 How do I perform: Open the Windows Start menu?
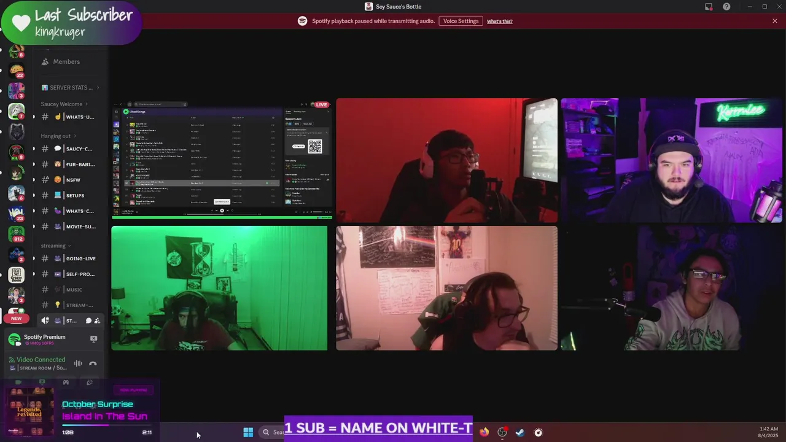click(248, 432)
